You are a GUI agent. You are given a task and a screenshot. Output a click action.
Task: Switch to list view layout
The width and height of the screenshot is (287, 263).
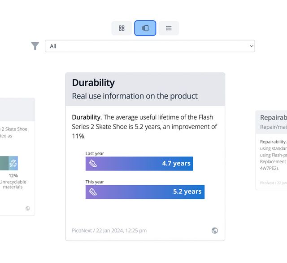169,28
